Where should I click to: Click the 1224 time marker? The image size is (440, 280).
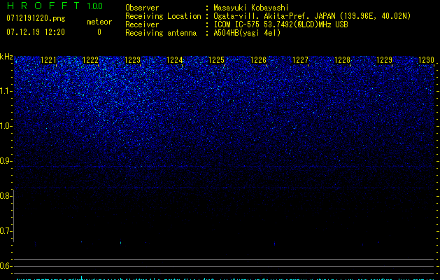tap(175, 60)
